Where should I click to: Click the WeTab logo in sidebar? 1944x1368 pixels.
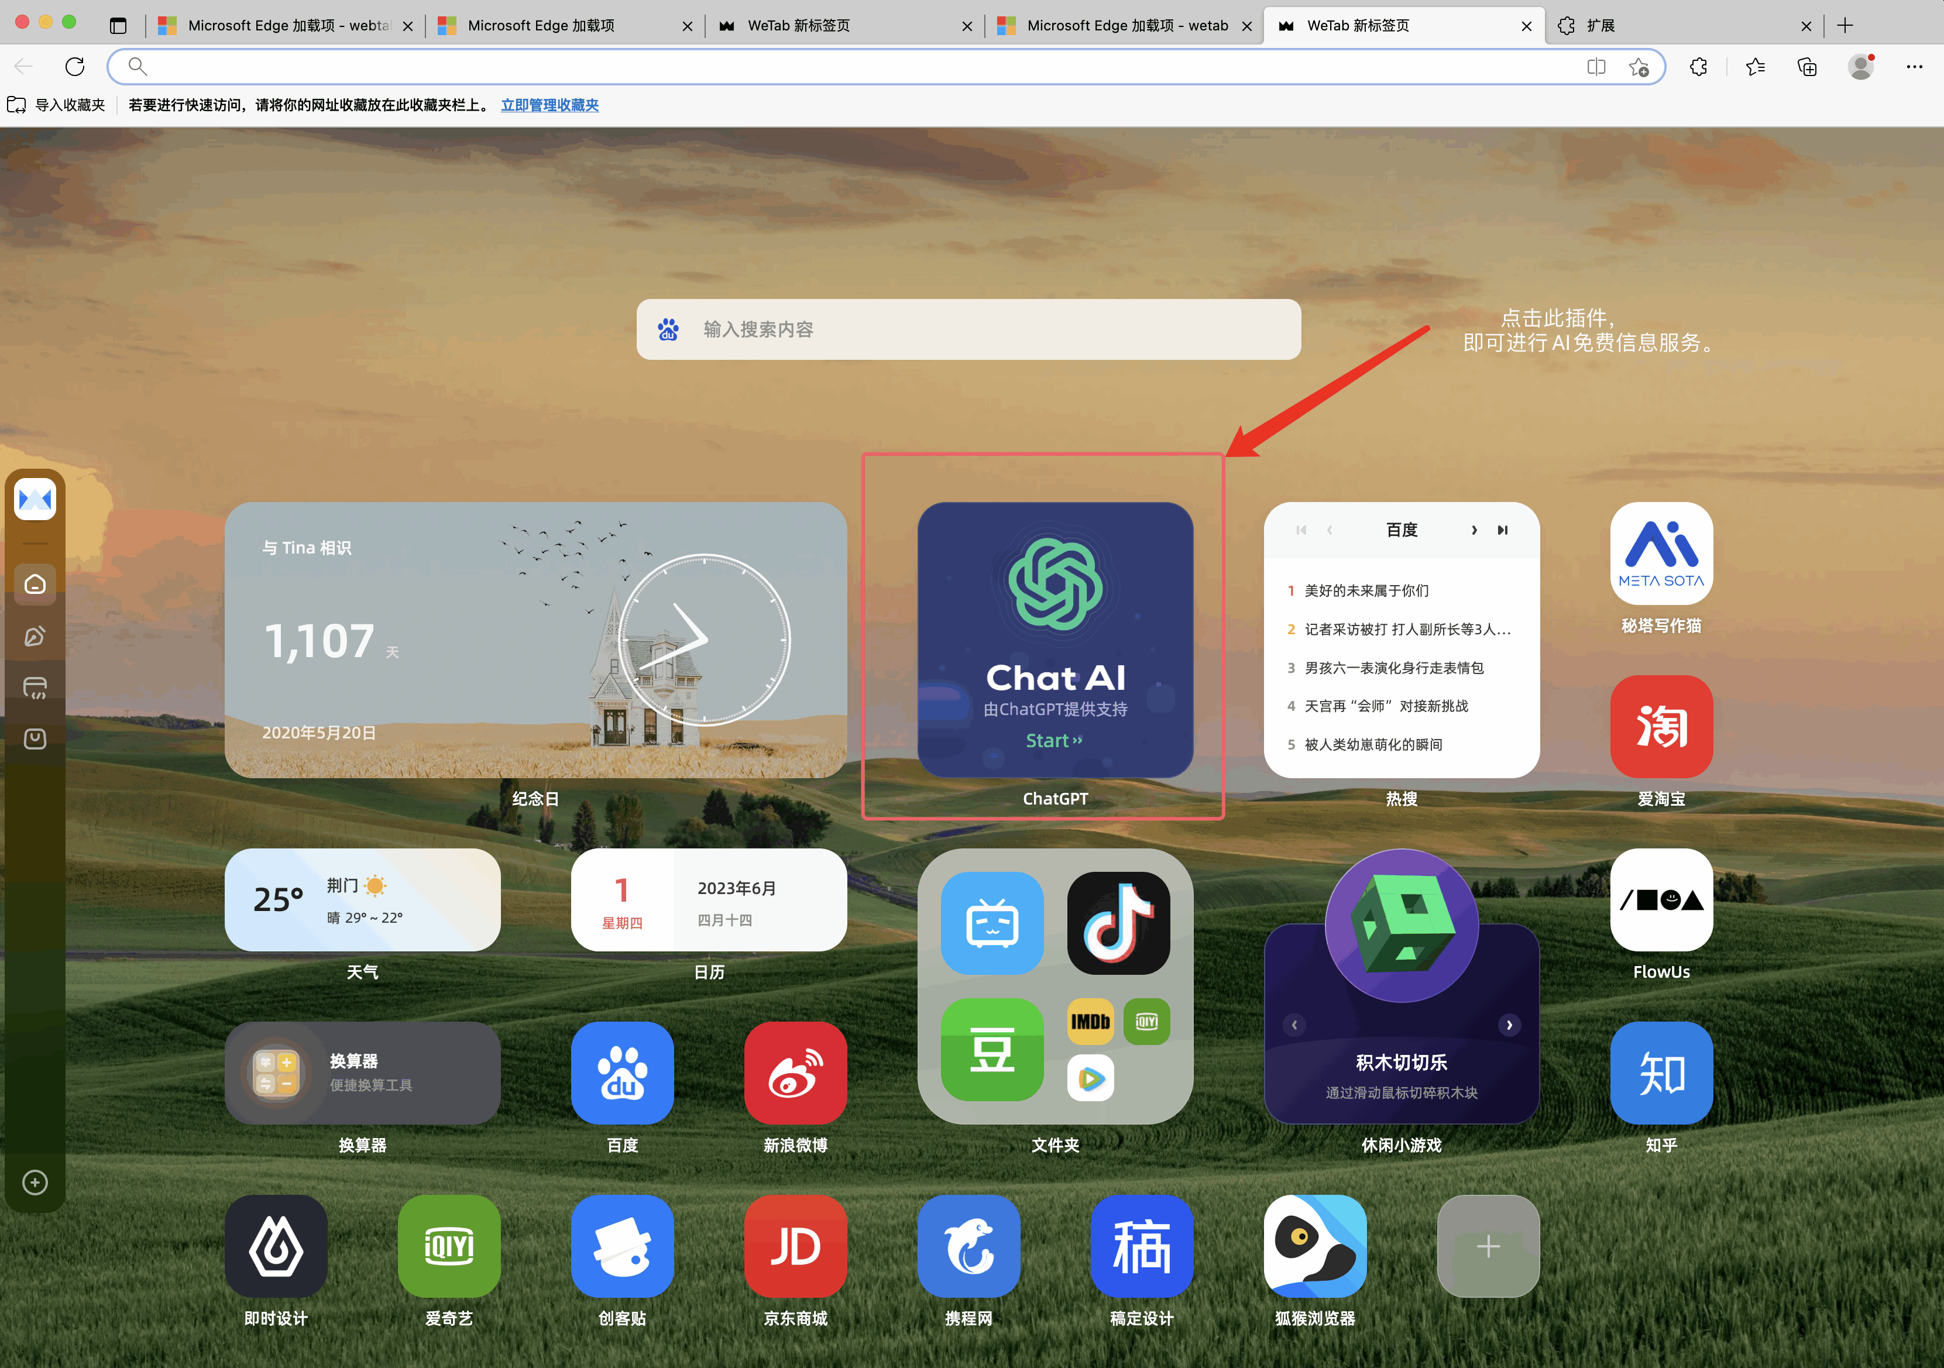pos(35,499)
